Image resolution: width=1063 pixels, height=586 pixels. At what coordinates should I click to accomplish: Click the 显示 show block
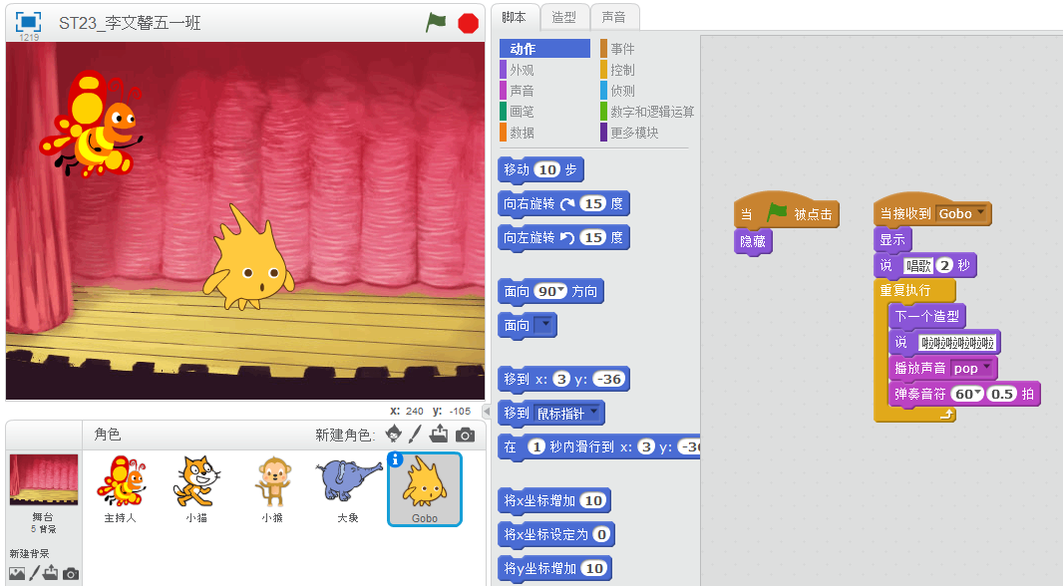point(892,240)
